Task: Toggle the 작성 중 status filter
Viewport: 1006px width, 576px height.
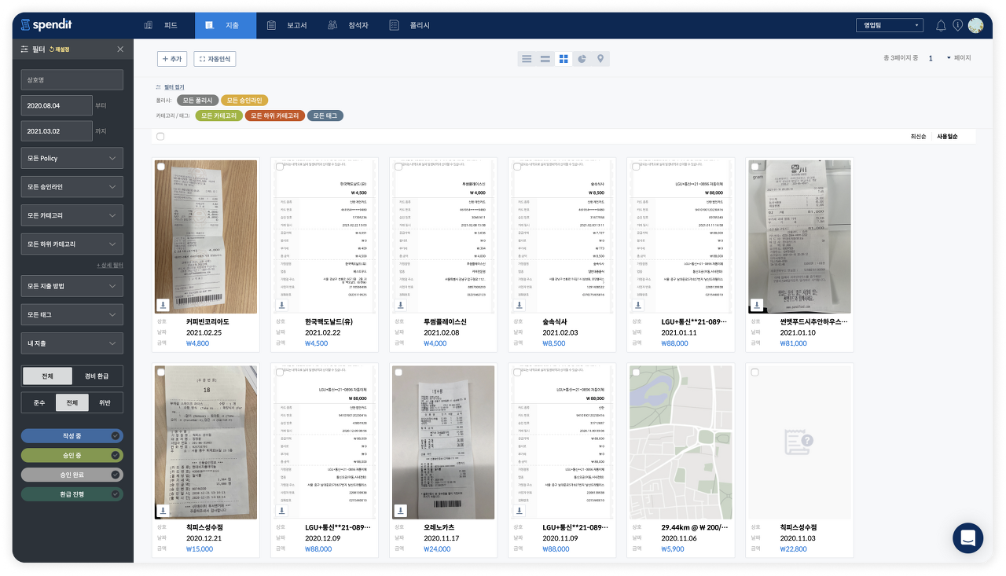Action: [x=72, y=435]
